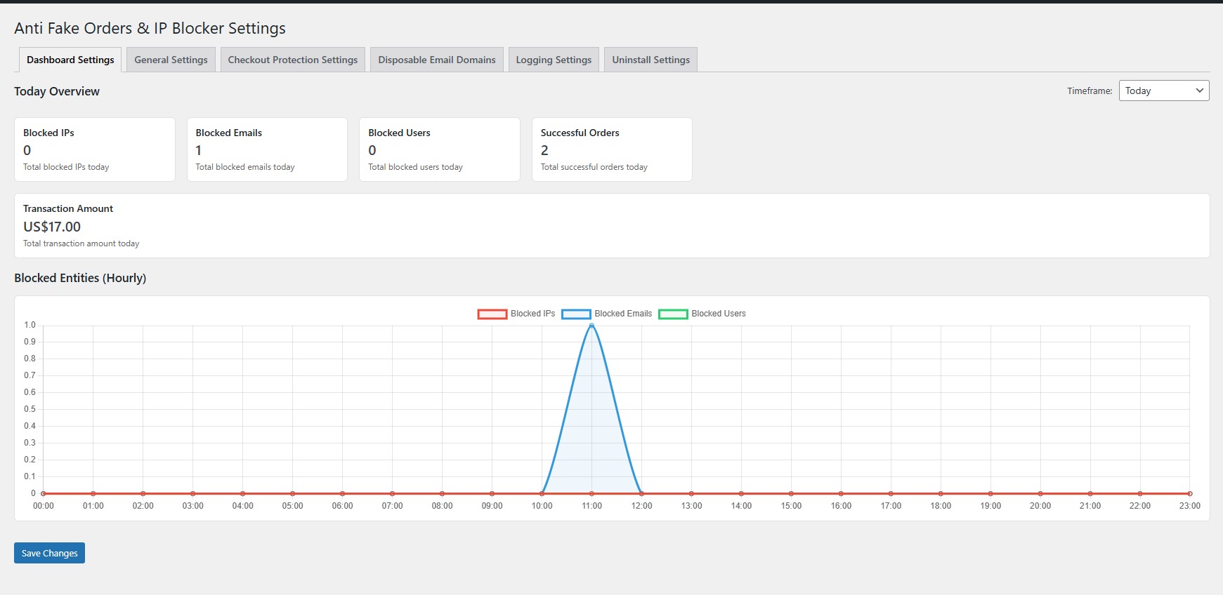Click the Successful Orders stat card
Viewport: 1223px width, 595px height.
point(612,149)
